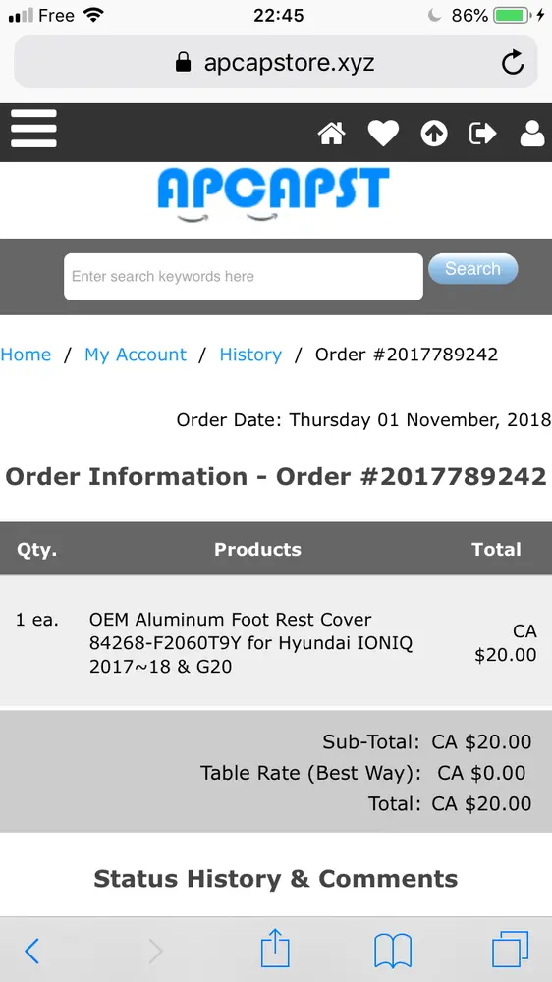Open the Safari share sheet

click(x=275, y=949)
